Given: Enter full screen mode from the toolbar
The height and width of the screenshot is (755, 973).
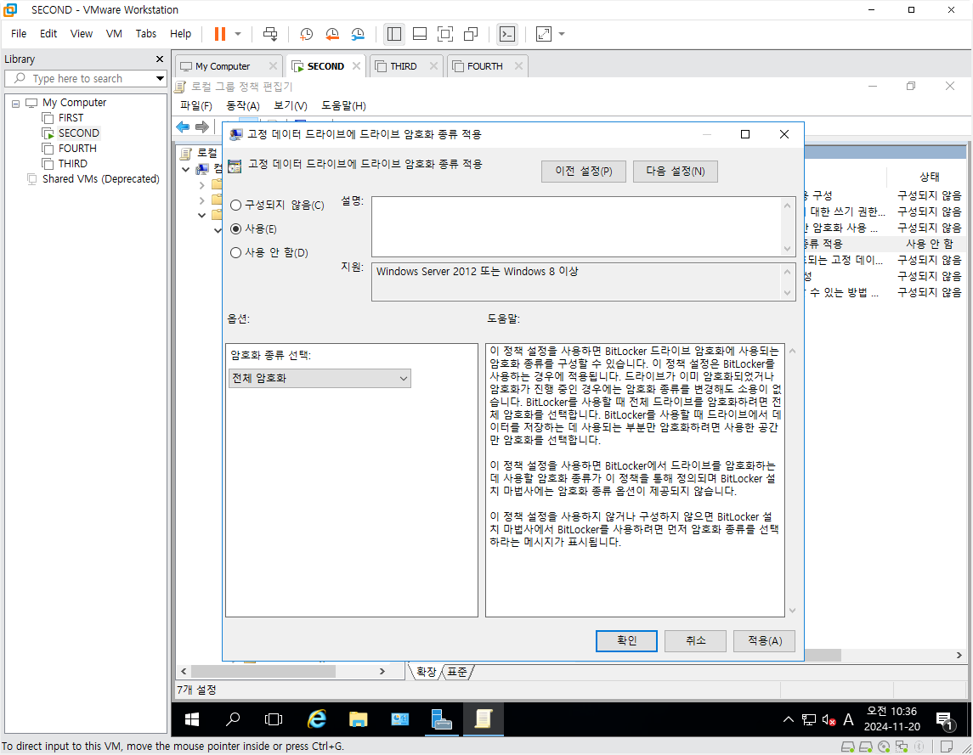Looking at the screenshot, I should (445, 34).
